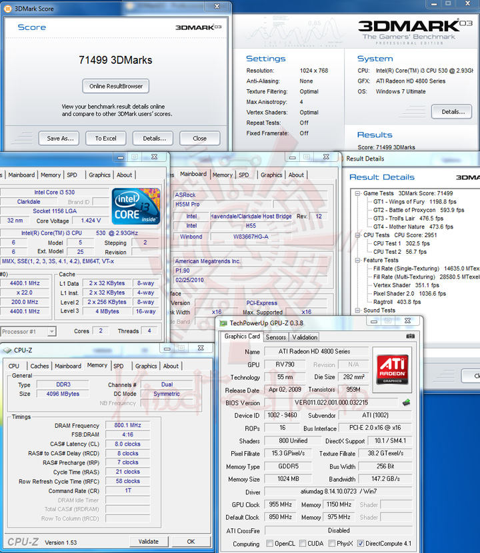
Task: Click the GPU-Z Name field value
Action: click(x=316, y=351)
